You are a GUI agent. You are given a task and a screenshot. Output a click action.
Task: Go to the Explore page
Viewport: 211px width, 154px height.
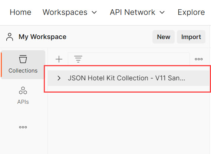(x=191, y=12)
